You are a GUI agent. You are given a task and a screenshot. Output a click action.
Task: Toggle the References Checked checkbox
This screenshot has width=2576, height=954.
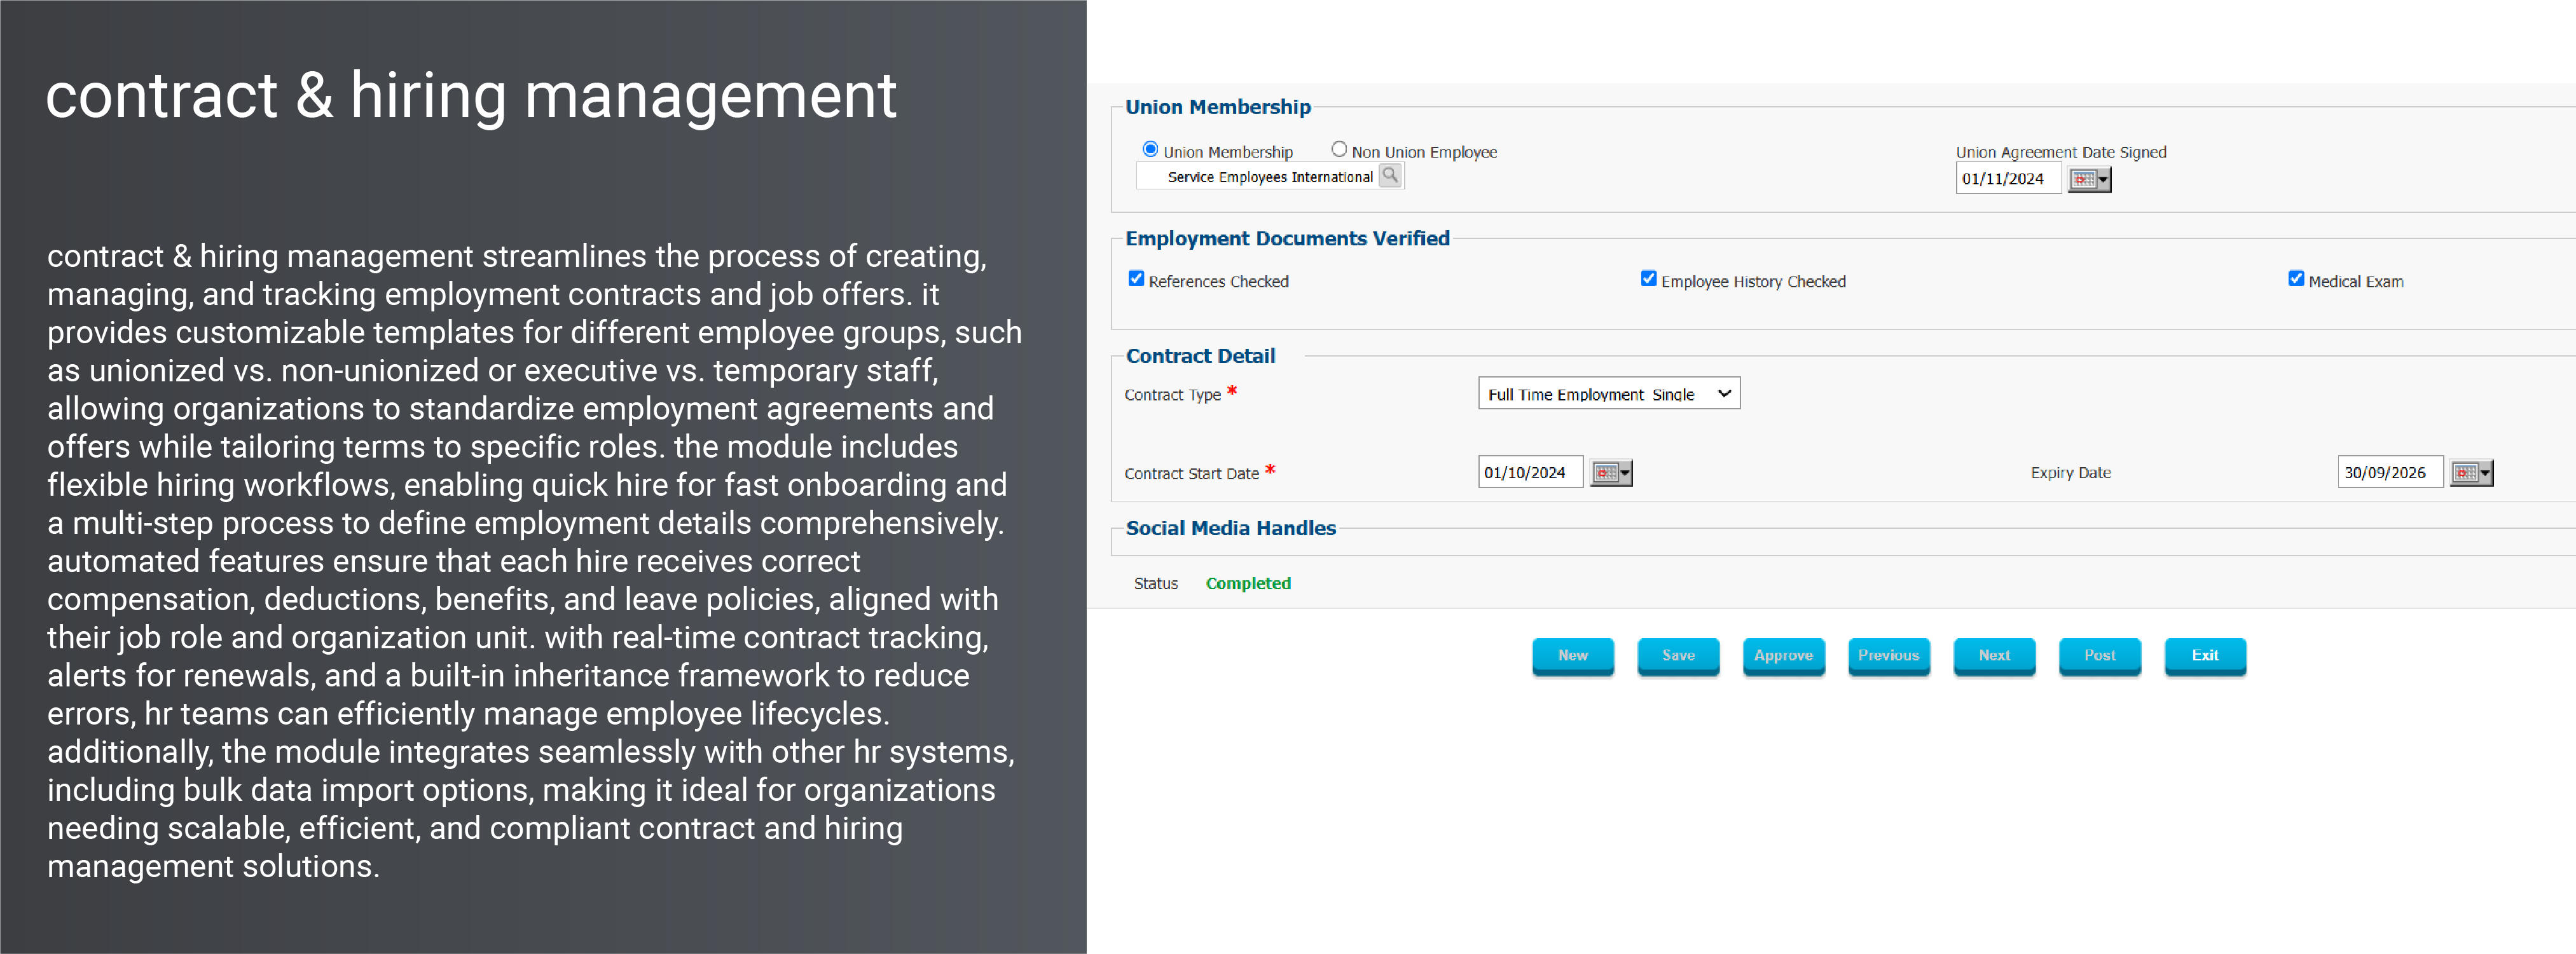point(1136,279)
